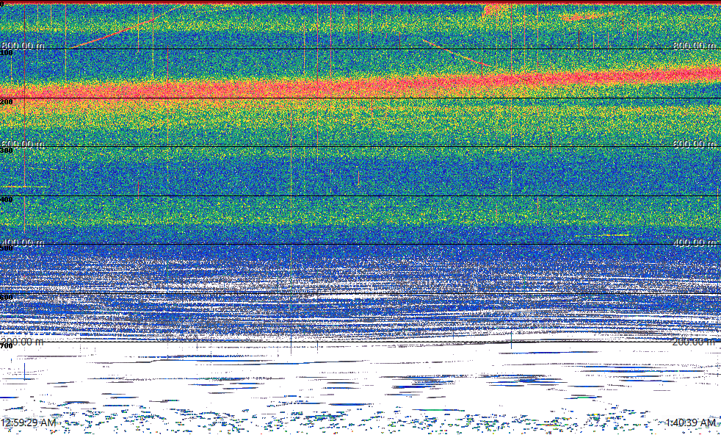Select the right-side 400.00 m depth label
Viewport: 721px width, 435px height.
(x=695, y=242)
